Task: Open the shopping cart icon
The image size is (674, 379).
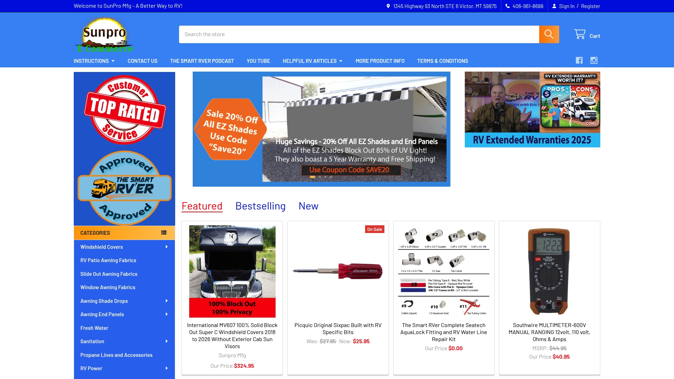Action: (x=580, y=34)
